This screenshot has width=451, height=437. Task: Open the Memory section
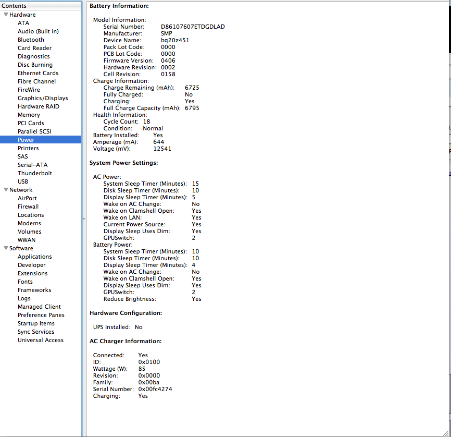point(29,115)
